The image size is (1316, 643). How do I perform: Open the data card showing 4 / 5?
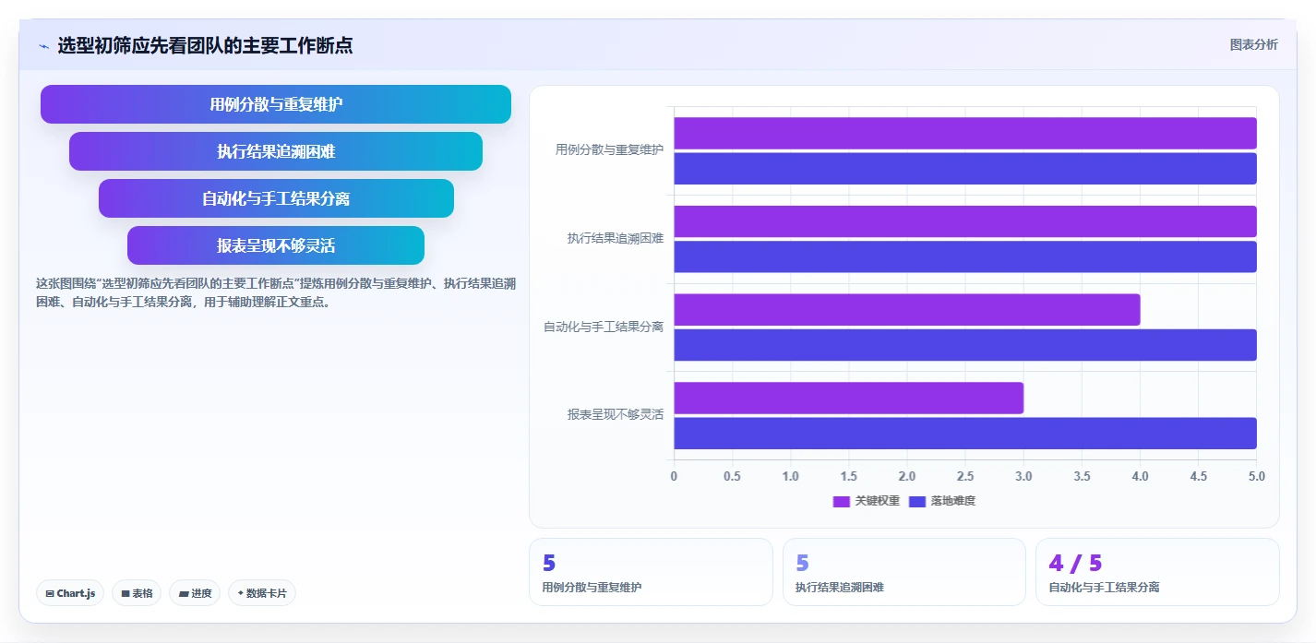pos(1157,572)
